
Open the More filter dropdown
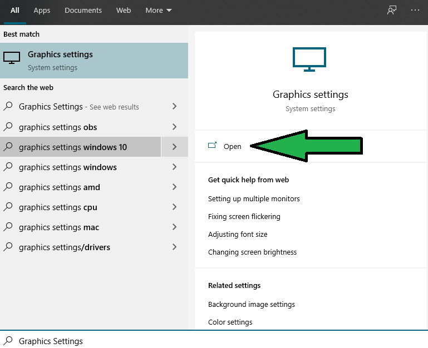pos(159,11)
